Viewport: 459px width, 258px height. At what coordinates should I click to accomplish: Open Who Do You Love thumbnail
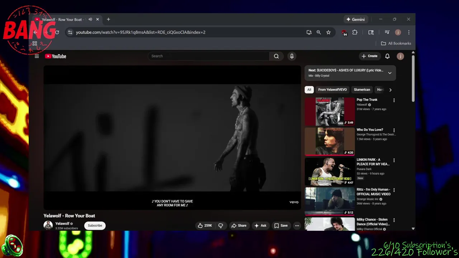(x=330, y=141)
